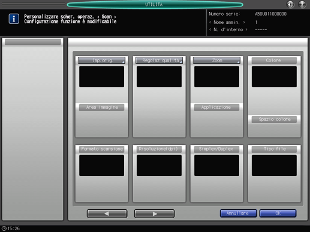
Task: Select the Area immagine button
Action: 102,107
